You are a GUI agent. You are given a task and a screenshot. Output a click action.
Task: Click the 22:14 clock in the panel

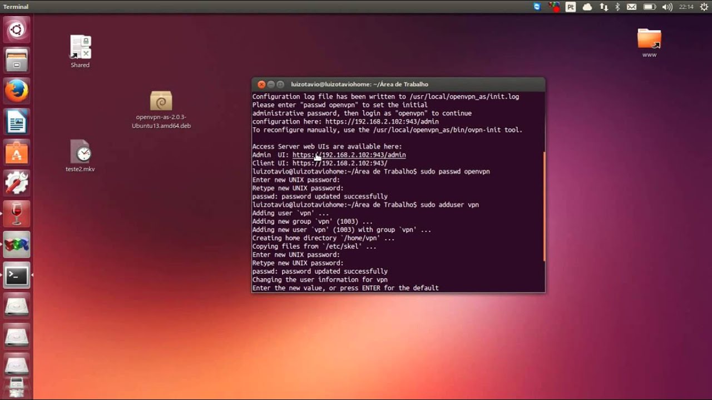click(686, 7)
